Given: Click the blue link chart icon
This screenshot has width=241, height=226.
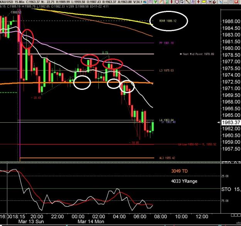Looking at the screenshot, I should click(221, 2).
